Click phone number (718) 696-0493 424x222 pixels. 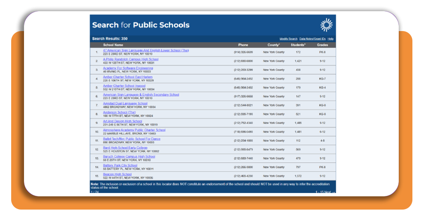click(243, 132)
